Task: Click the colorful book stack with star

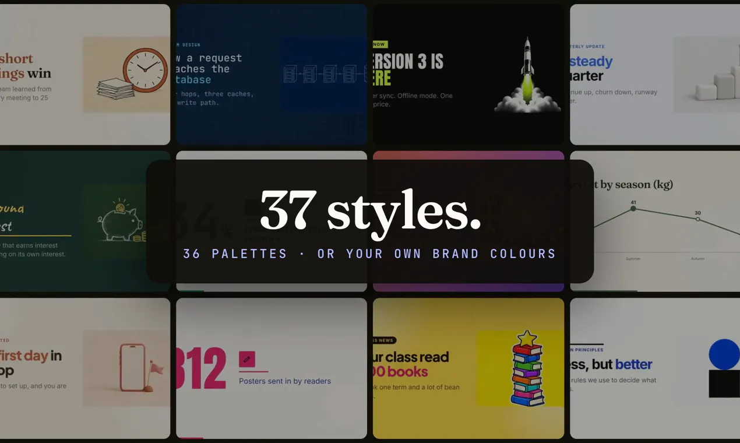Action: pyautogui.click(x=527, y=368)
